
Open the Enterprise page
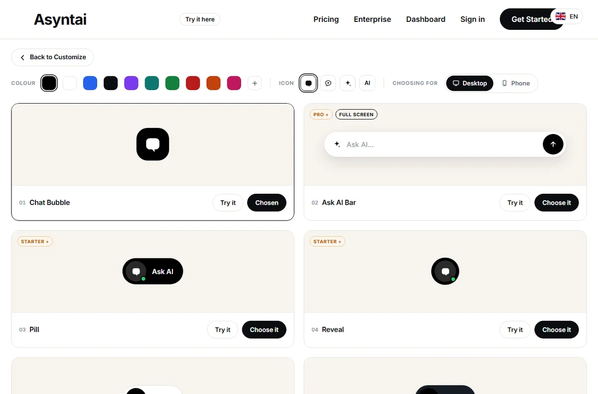[x=372, y=19]
